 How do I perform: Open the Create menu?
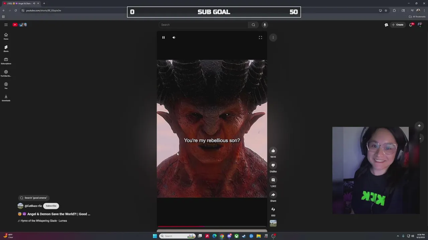(x=398, y=25)
